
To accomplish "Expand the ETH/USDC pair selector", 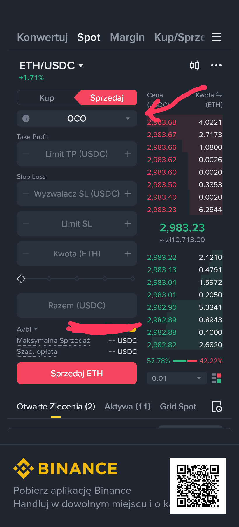I will click(52, 65).
